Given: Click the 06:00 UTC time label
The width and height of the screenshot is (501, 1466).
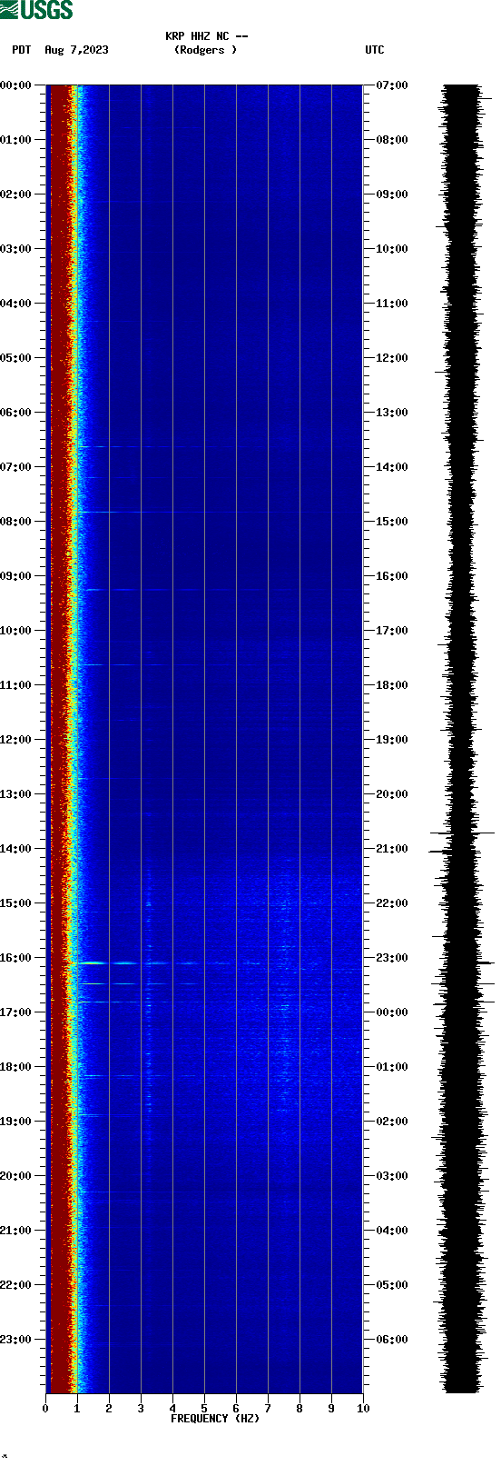Looking at the screenshot, I should point(391,1340).
